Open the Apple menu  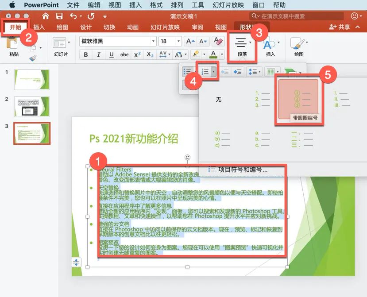12,5
